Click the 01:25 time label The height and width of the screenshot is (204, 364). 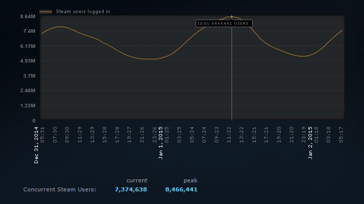click(x=167, y=134)
